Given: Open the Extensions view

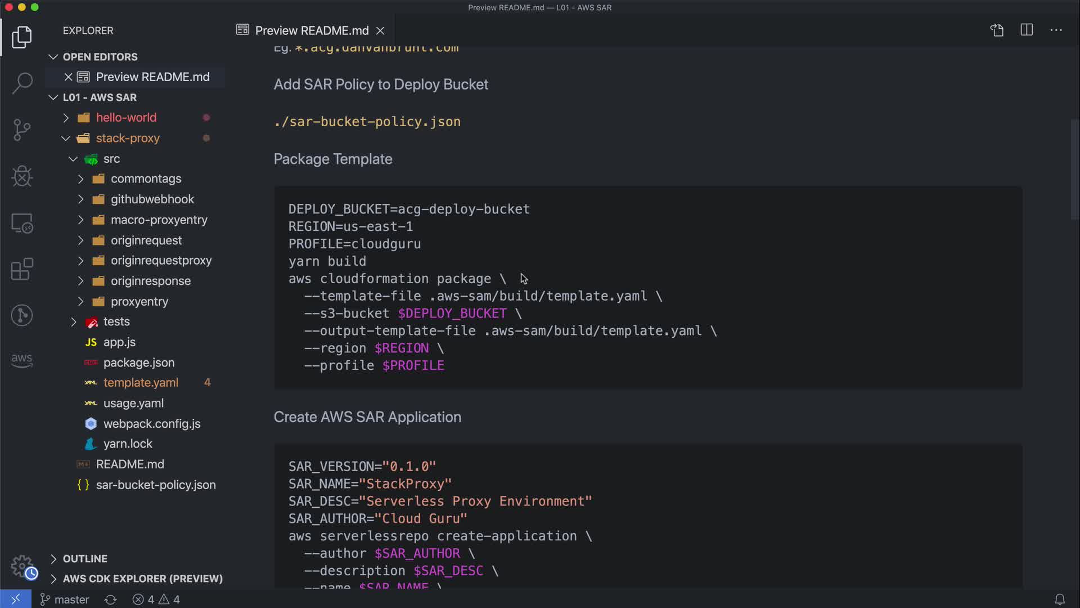Looking at the screenshot, I should (x=22, y=269).
